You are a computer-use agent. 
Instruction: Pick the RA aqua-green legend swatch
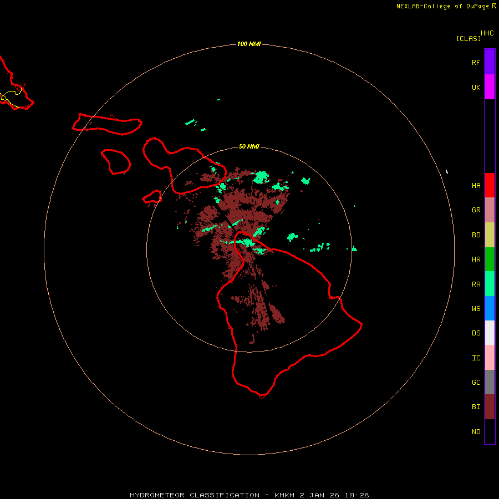[490, 284]
